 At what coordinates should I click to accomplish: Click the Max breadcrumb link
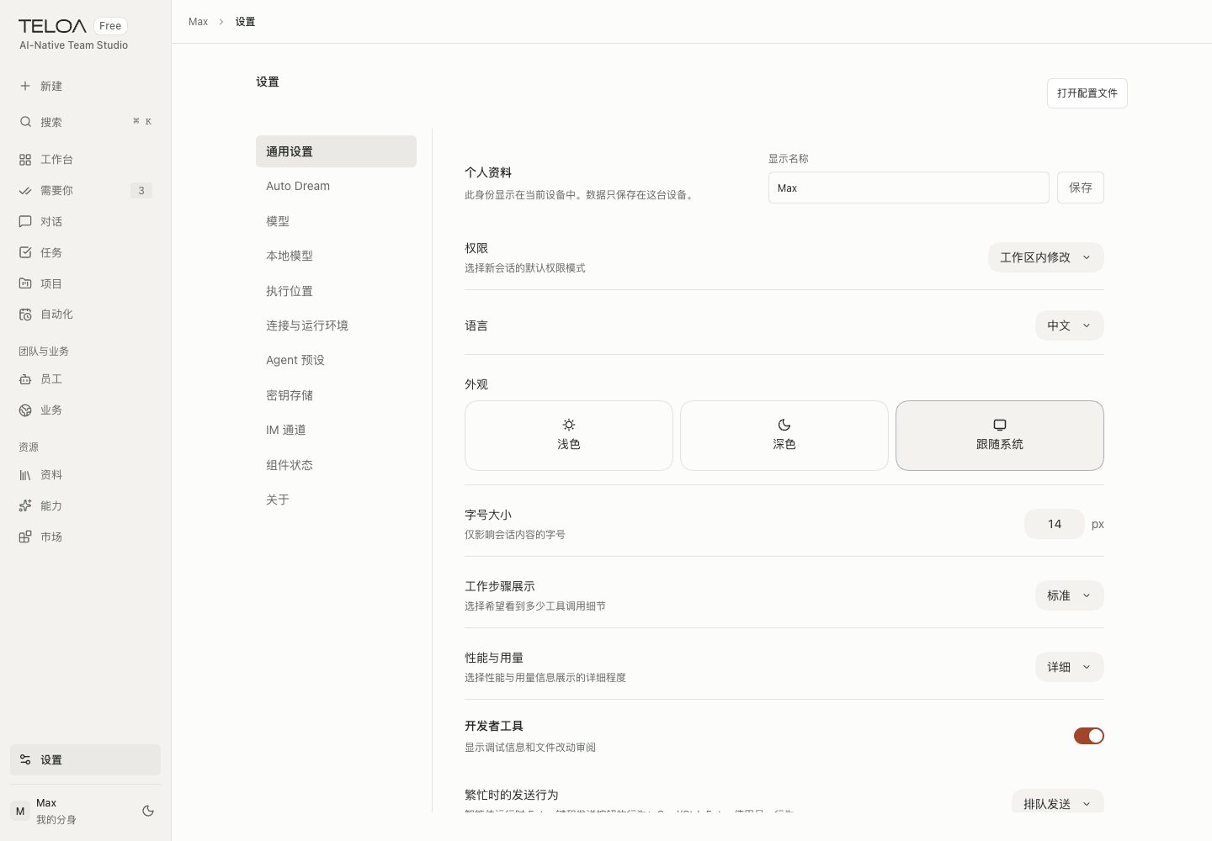coord(198,22)
